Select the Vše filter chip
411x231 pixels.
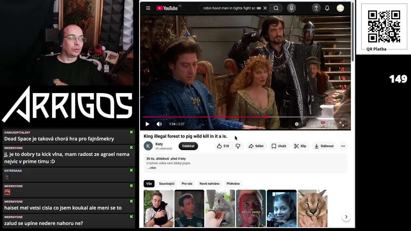[149, 184]
